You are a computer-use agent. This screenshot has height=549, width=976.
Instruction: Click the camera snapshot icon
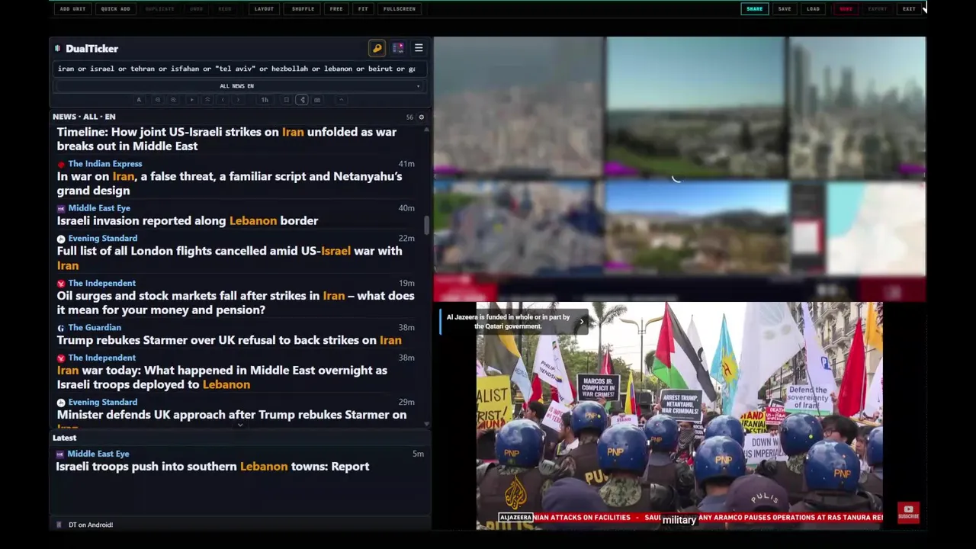pyautogui.click(x=317, y=100)
